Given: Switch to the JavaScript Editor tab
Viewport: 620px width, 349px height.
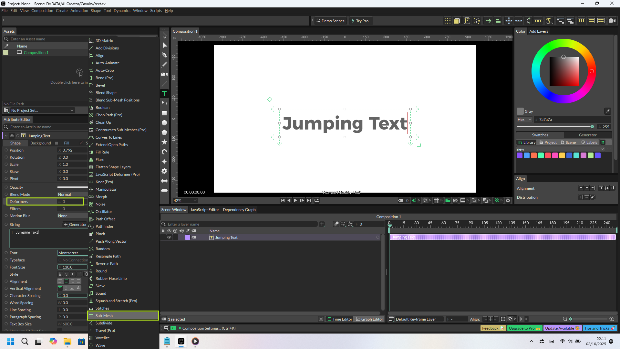Looking at the screenshot, I should [204, 210].
